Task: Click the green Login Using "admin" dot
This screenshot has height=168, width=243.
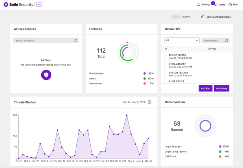Action: (x=220, y=152)
